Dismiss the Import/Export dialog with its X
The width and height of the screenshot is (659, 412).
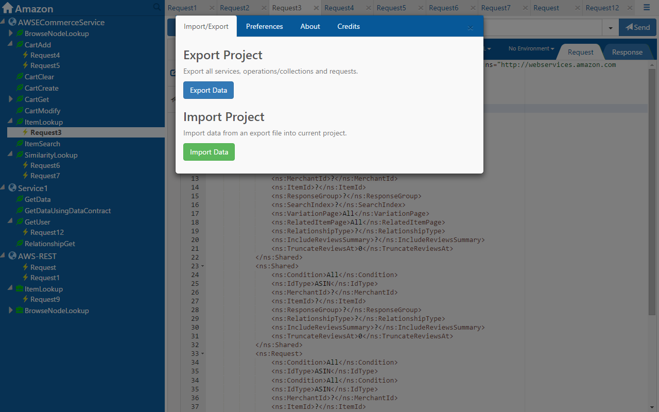point(471,28)
